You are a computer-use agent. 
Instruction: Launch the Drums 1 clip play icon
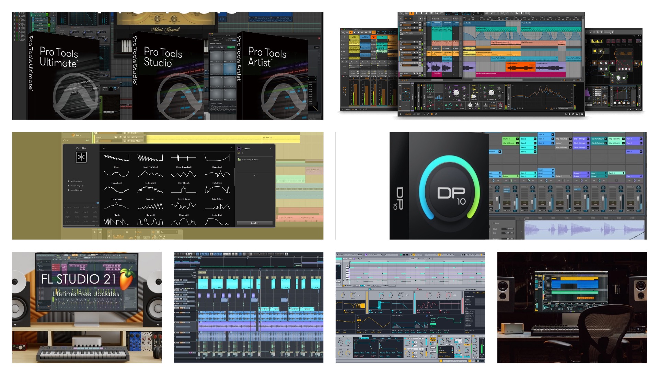pyautogui.click(x=518, y=139)
